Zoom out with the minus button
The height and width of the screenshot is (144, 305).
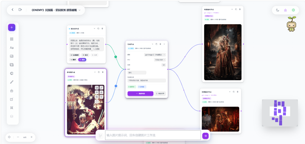[x=18, y=137]
